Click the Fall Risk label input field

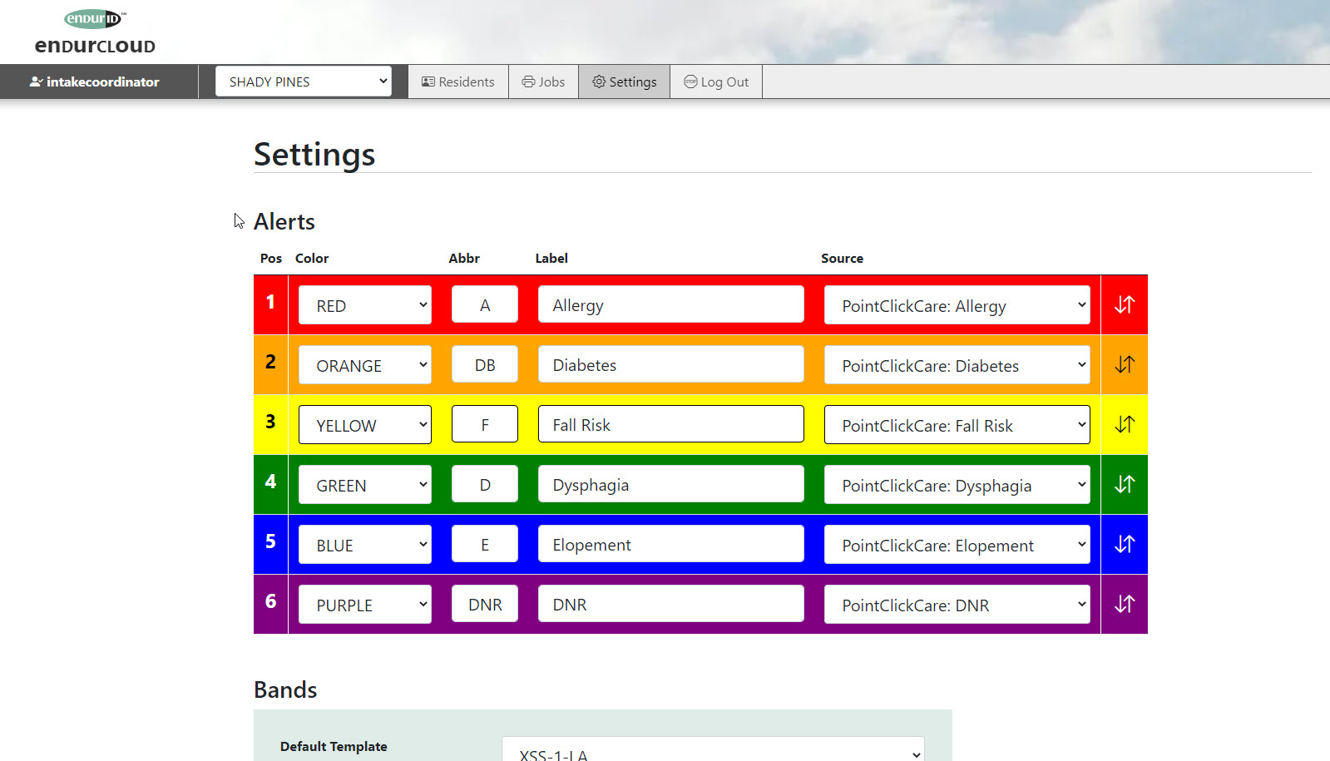(670, 425)
